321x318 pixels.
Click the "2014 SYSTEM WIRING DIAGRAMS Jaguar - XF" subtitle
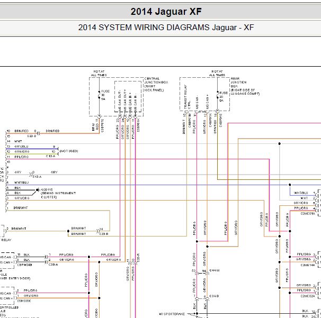tap(166, 28)
